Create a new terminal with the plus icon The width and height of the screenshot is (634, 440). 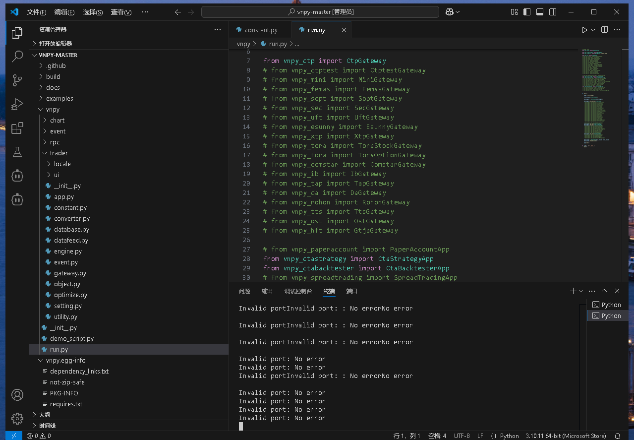tap(573, 291)
